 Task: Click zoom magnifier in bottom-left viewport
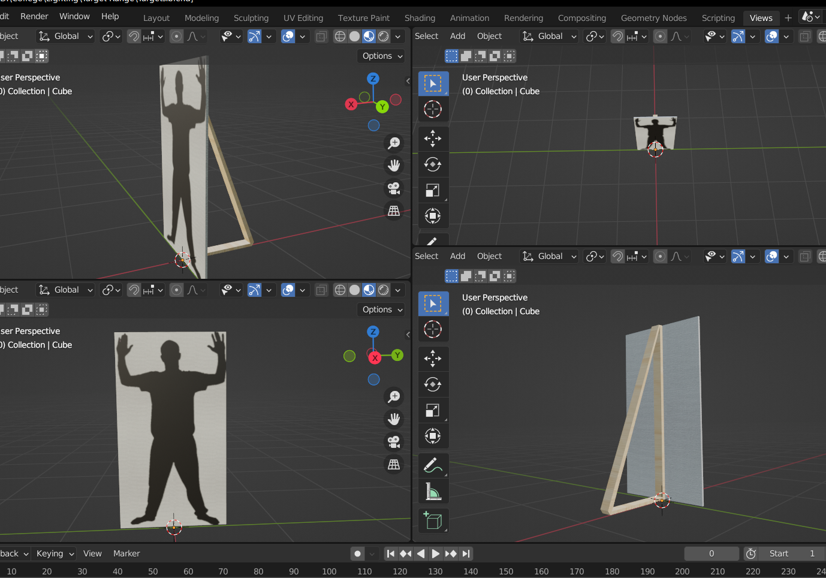tap(394, 396)
